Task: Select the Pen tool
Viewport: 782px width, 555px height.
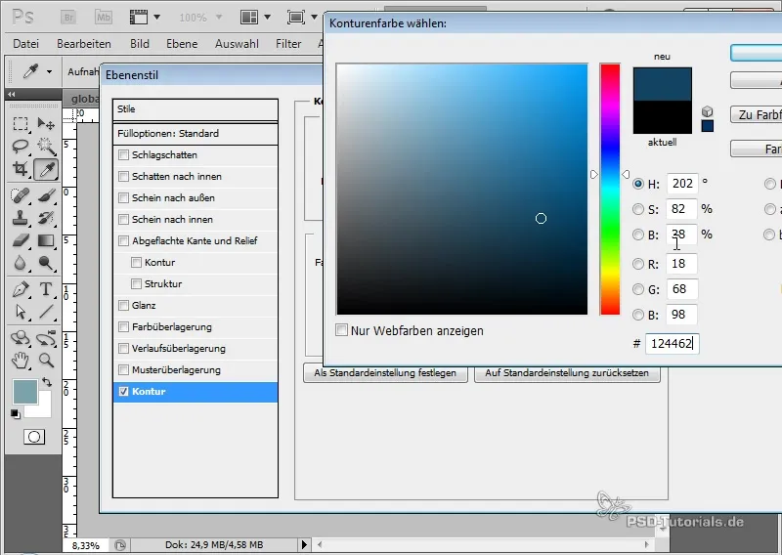Action: (20, 289)
